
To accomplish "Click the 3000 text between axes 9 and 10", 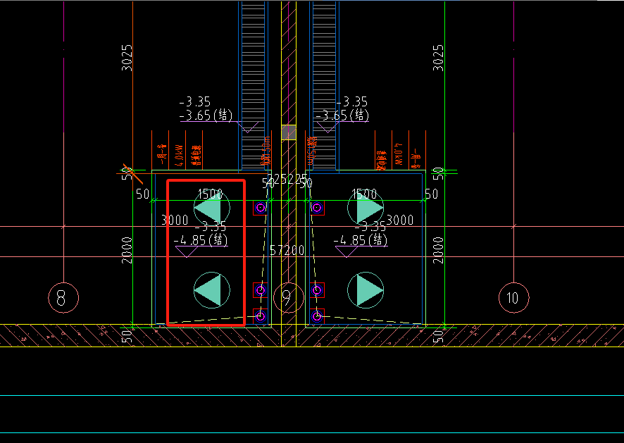I will [400, 220].
